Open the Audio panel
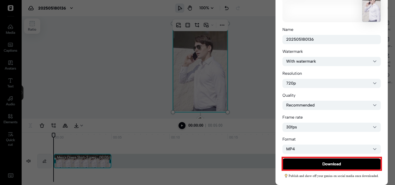395x185 pixels. (x=10, y=101)
